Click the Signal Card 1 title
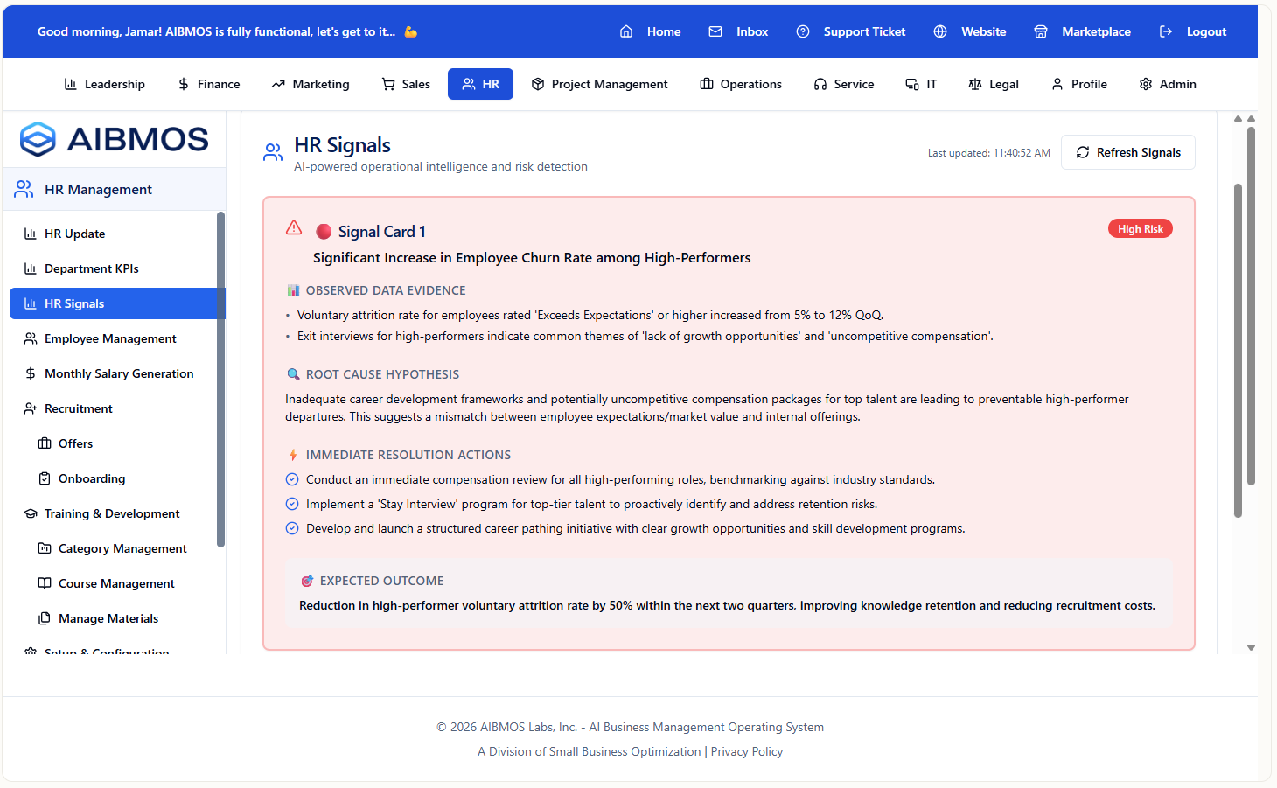 pos(381,232)
